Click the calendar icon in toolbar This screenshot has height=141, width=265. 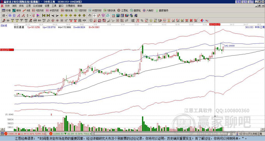coord(113,16)
